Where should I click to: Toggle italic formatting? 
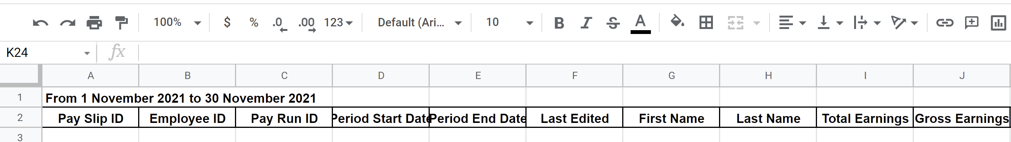pos(586,23)
